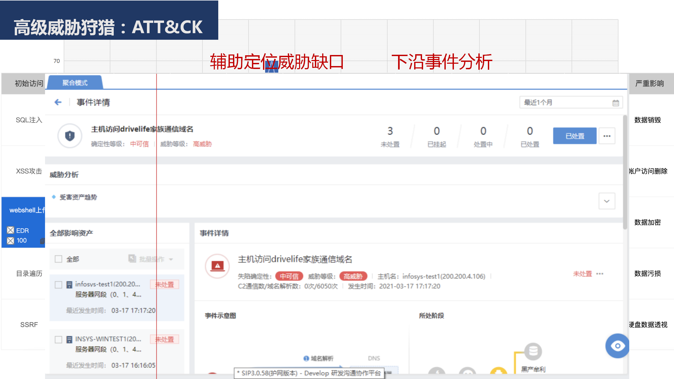Click the SIP3.0.58 taskbar tooltip
Image resolution: width=674 pixels, height=379 pixels.
point(309,373)
